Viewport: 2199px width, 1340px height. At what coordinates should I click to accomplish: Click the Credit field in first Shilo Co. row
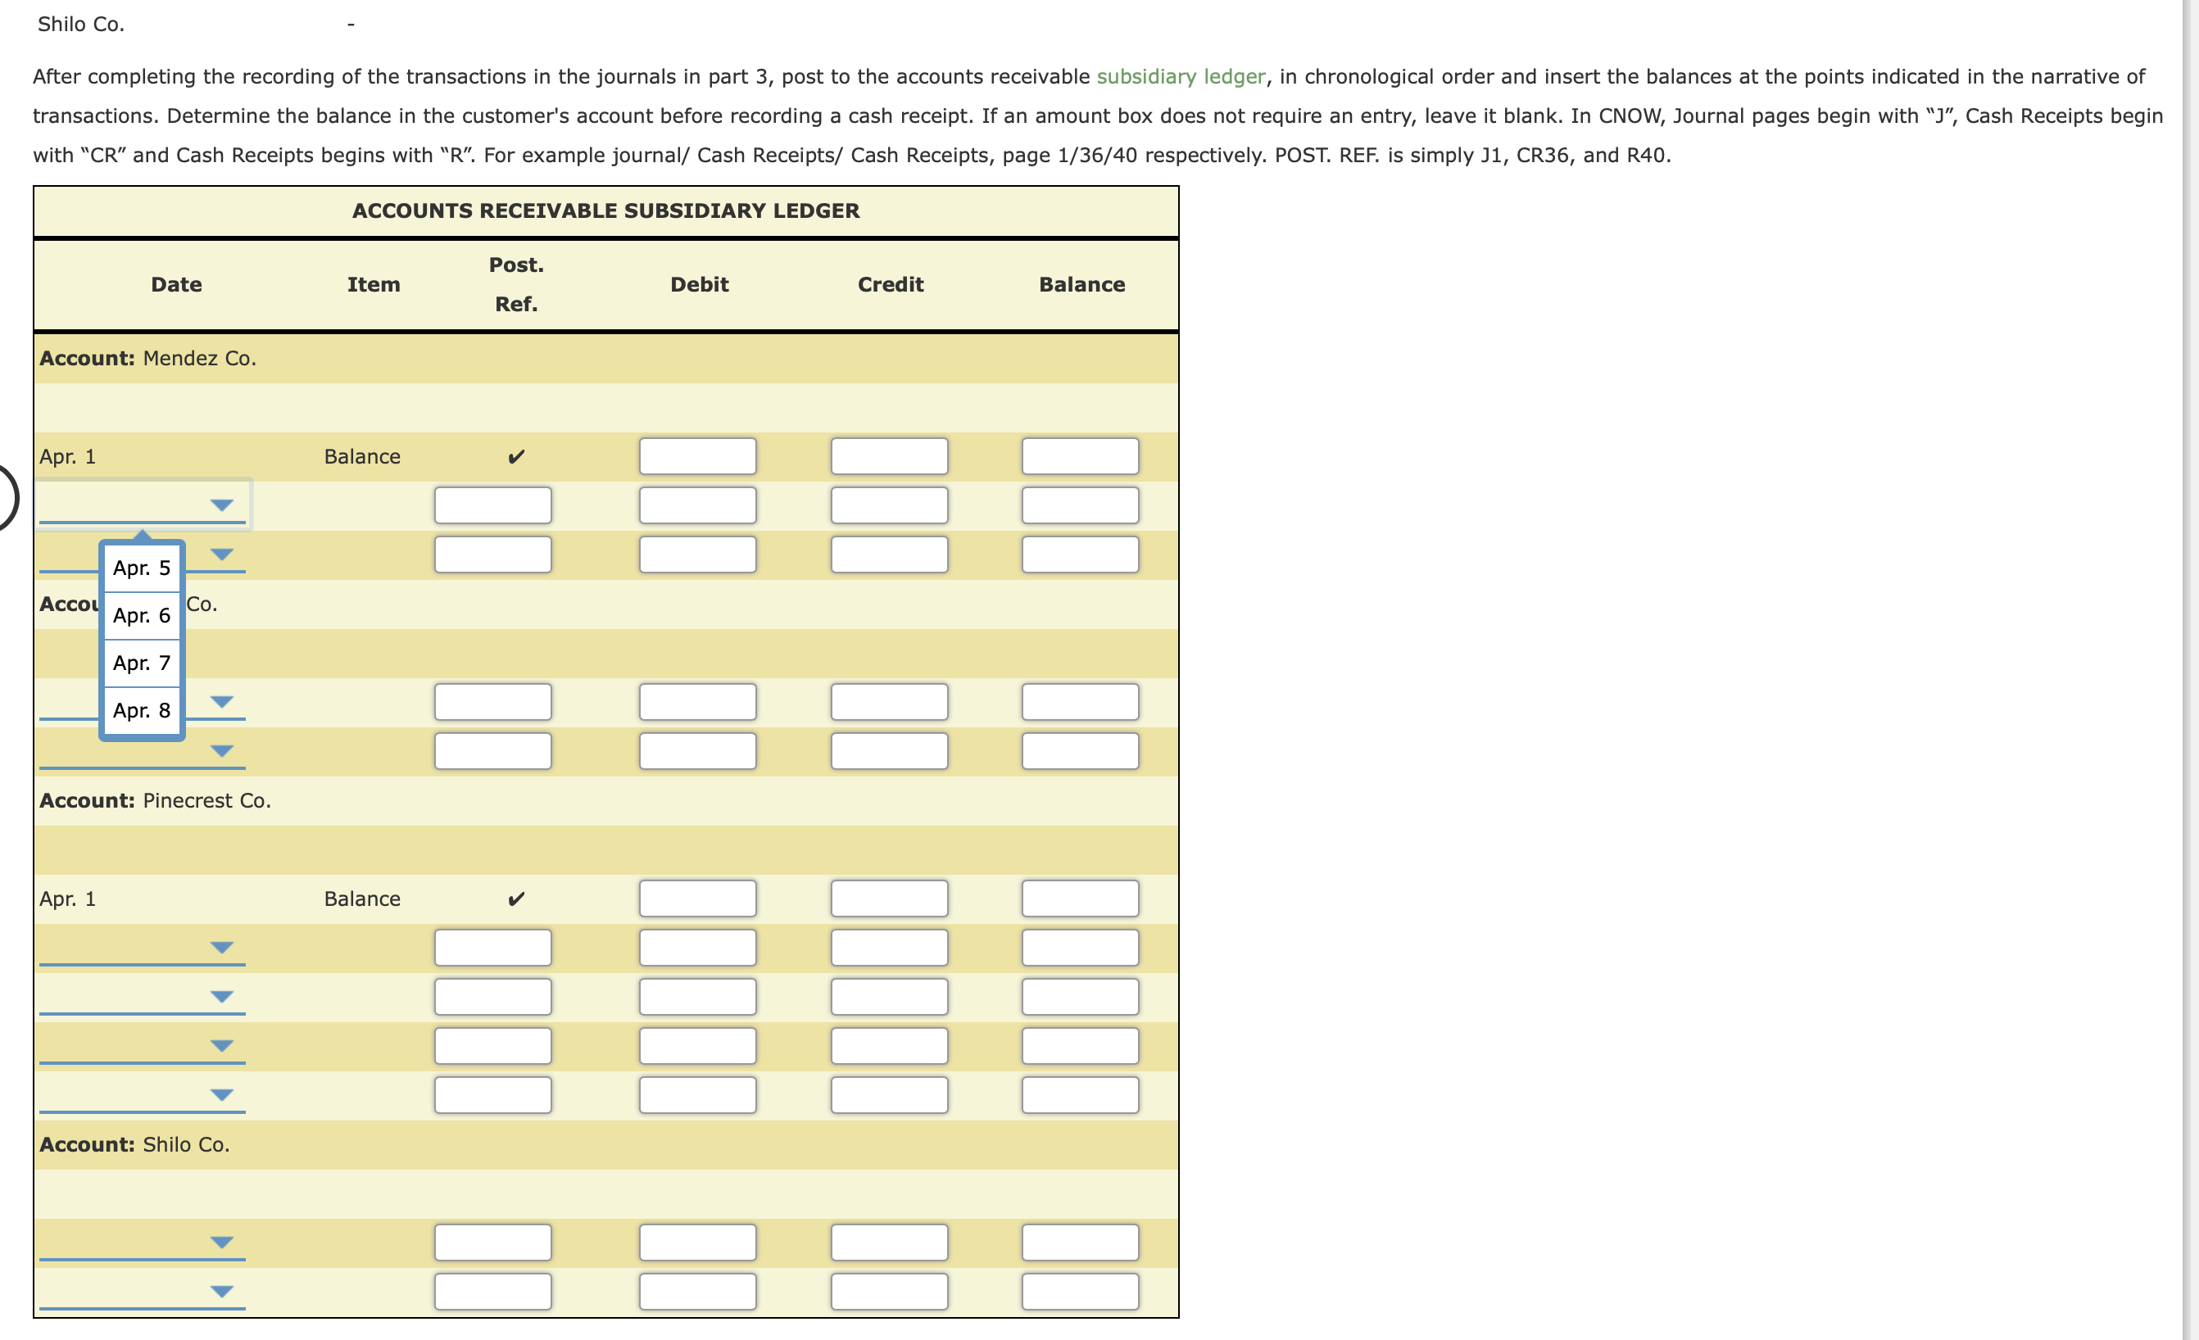(890, 1241)
